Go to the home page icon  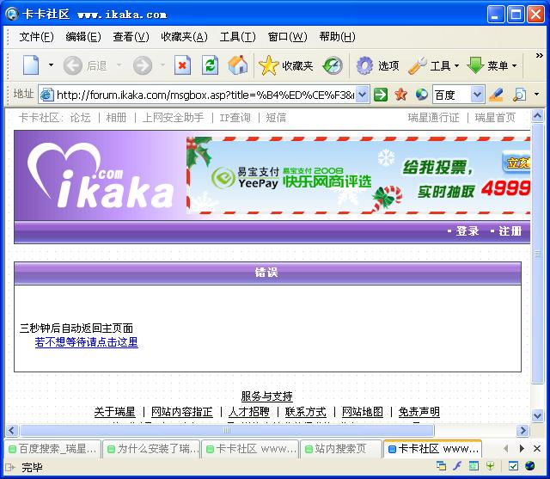coord(237,65)
